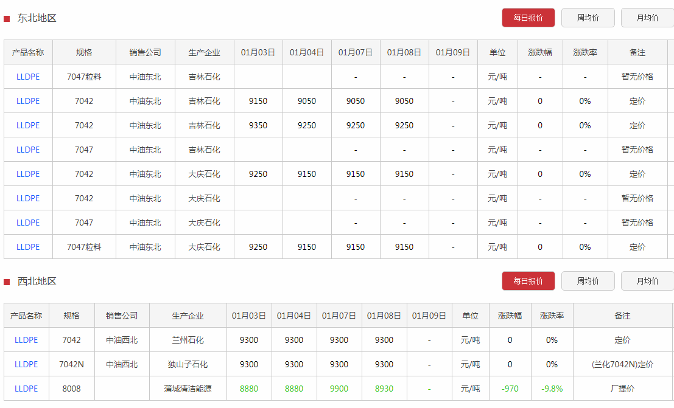Open LLDPE link for 吉林石化 7047粒料 row
This screenshot has height=408, width=674.
28,77
